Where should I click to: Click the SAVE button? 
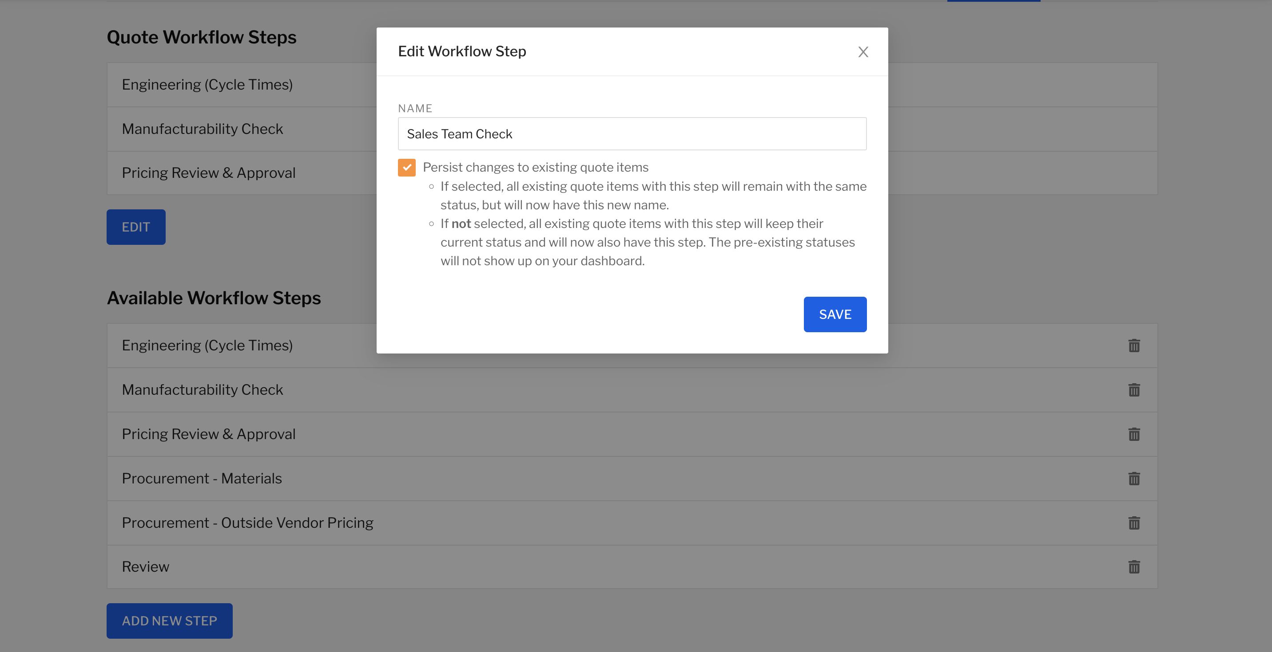tap(835, 314)
